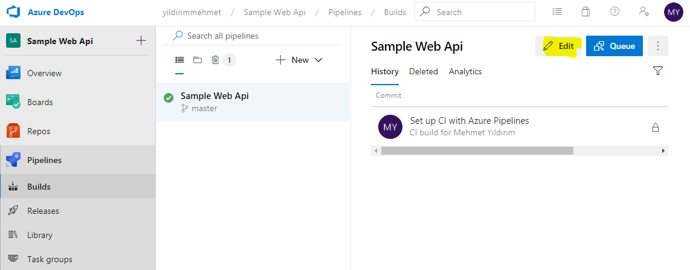This screenshot has height=270, width=690.
Task: Click the Queue build button
Action: [614, 46]
